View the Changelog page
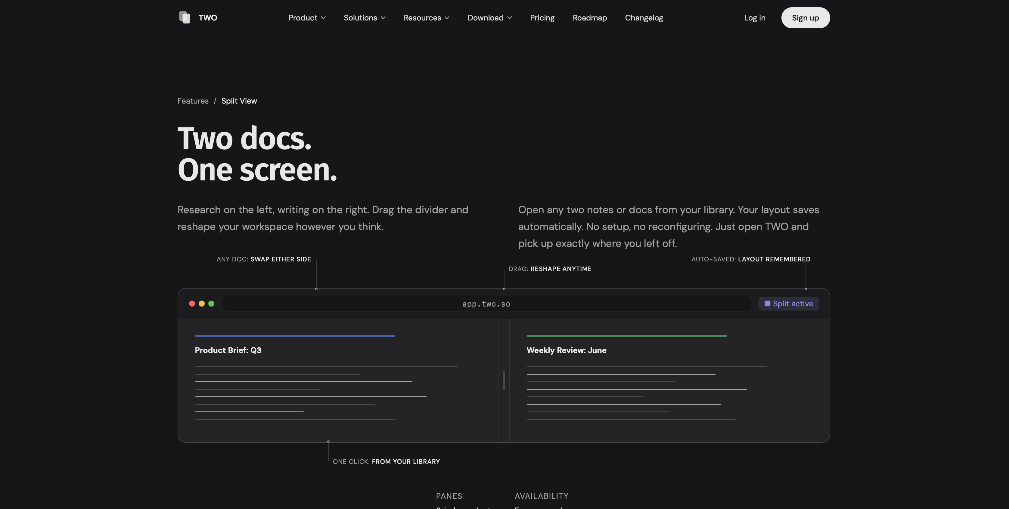 (x=644, y=18)
